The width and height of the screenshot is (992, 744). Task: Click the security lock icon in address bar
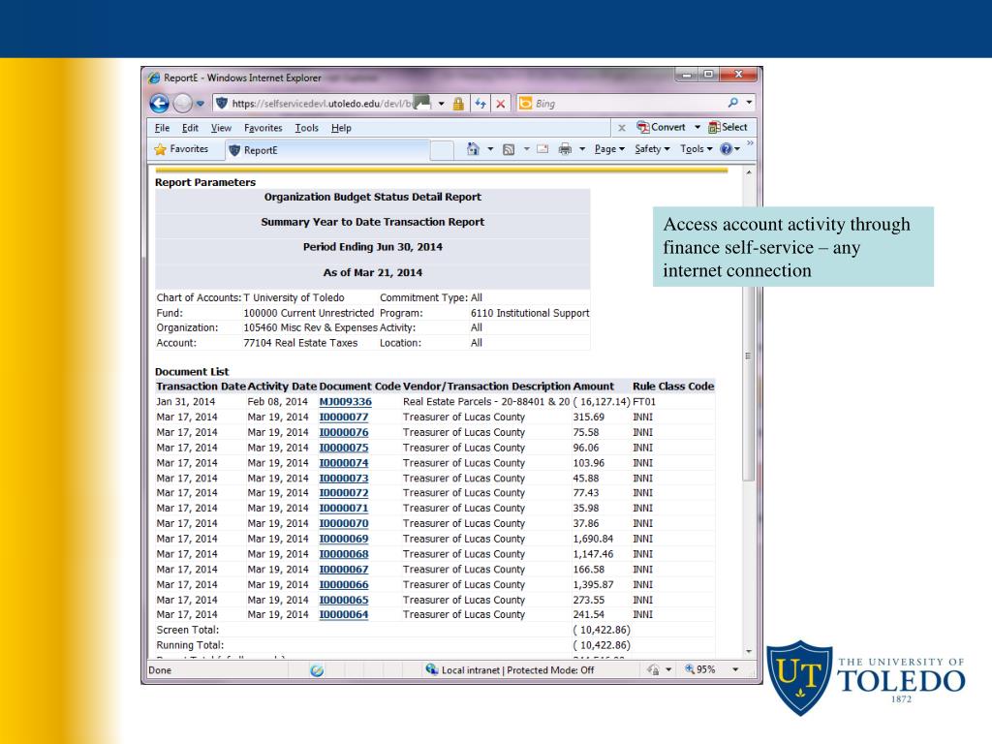pyautogui.click(x=458, y=103)
